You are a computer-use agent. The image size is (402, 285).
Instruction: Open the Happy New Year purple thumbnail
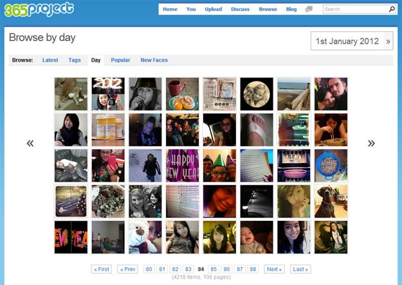[x=182, y=166]
